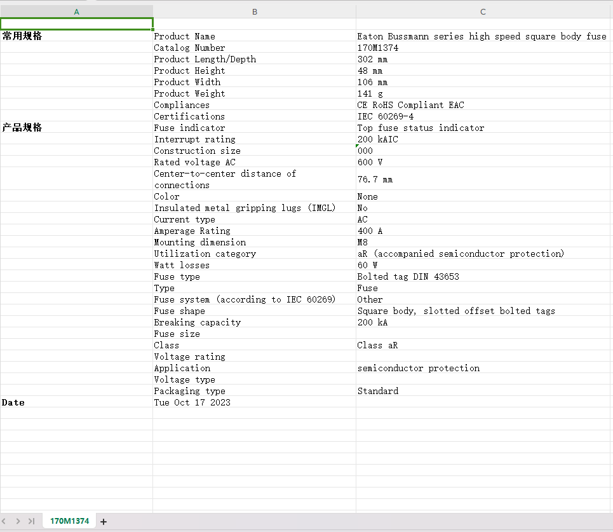
Task: Select the '000' construction size value
Action: coord(483,150)
